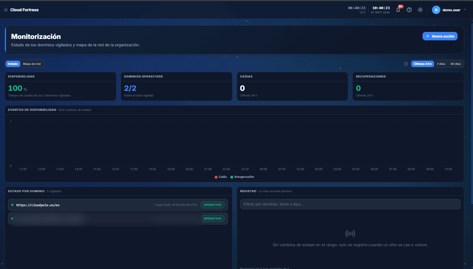Select the Últimas 24 h range
The width and height of the screenshot is (473, 269).
423,64
